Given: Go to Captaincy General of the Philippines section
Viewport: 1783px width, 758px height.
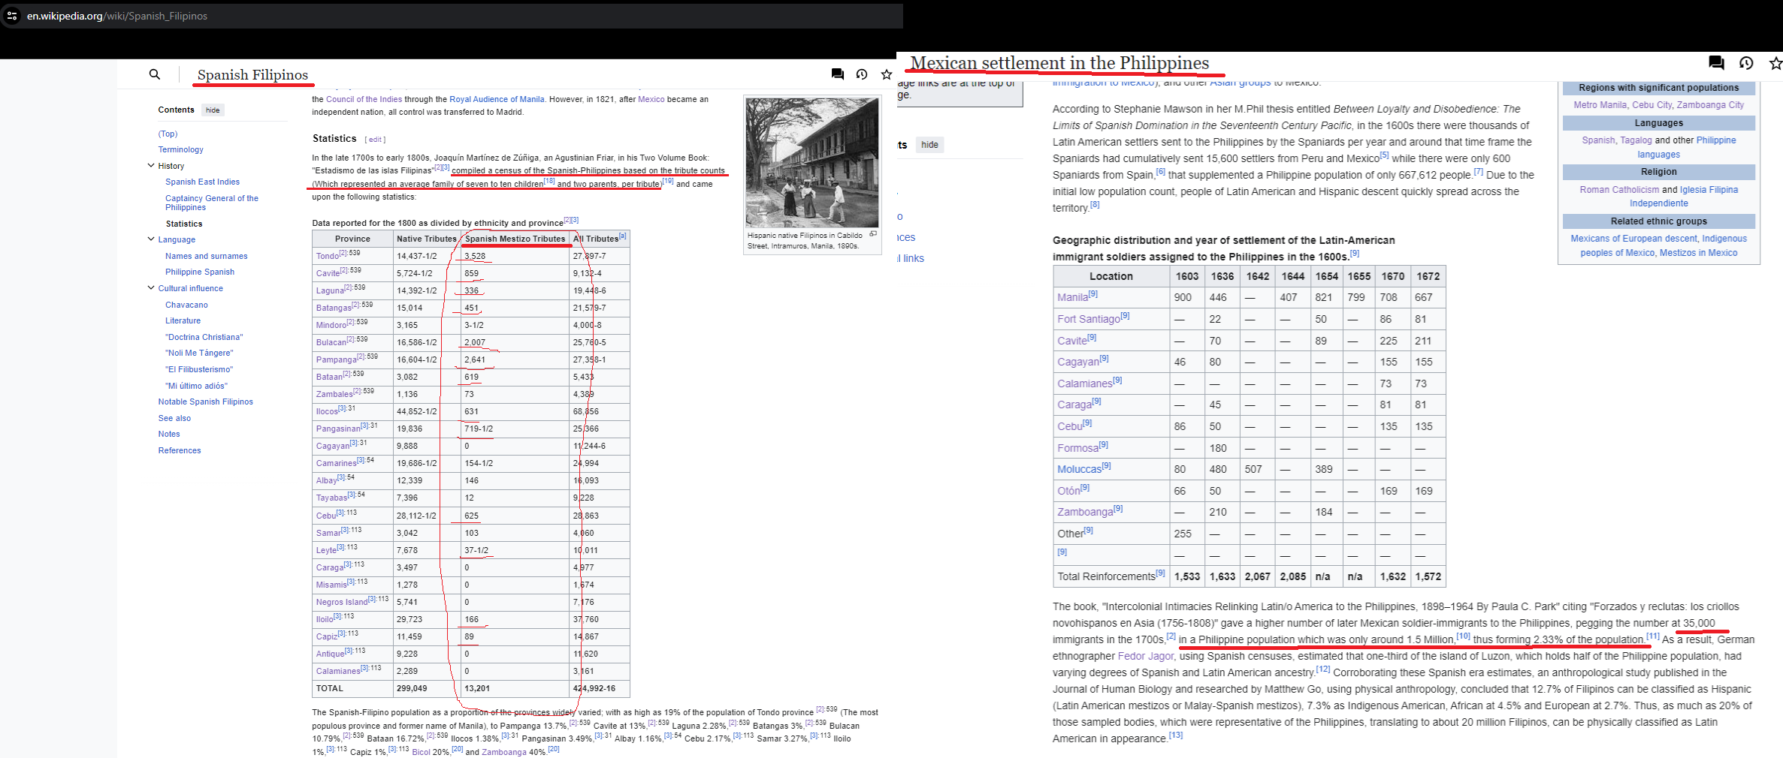Looking at the screenshot, I should [212, 203].
